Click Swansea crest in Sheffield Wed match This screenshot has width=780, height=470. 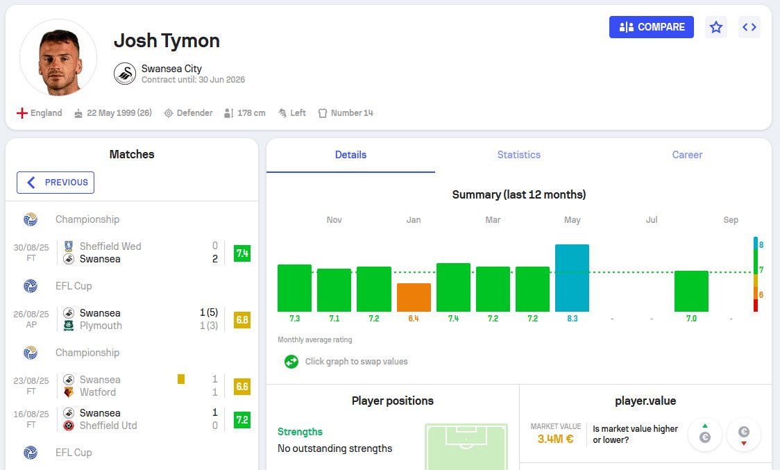point(69,259)
